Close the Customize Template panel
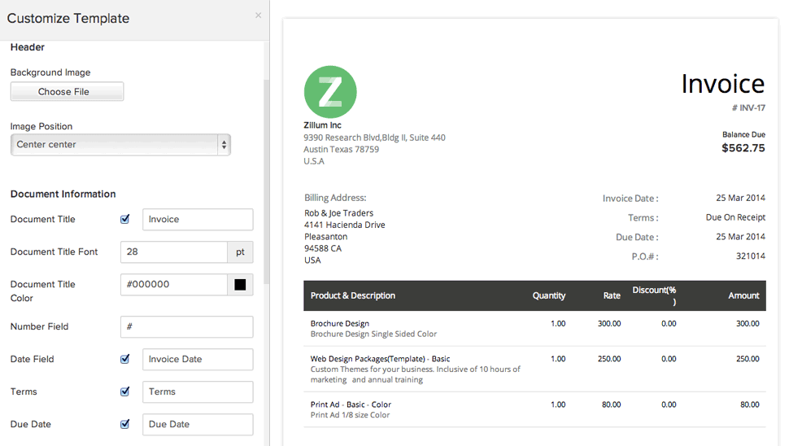The width and height of the screenshot is (789, 446). point(259,15)
